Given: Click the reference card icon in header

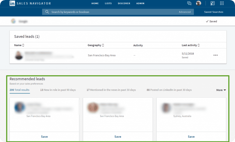Looking at the screenshot, I should (213, 3).
